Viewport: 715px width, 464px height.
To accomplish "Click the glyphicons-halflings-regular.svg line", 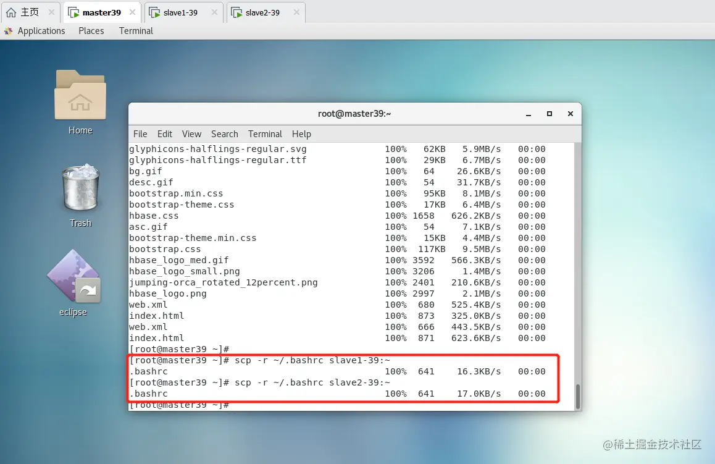I will 338,149.
